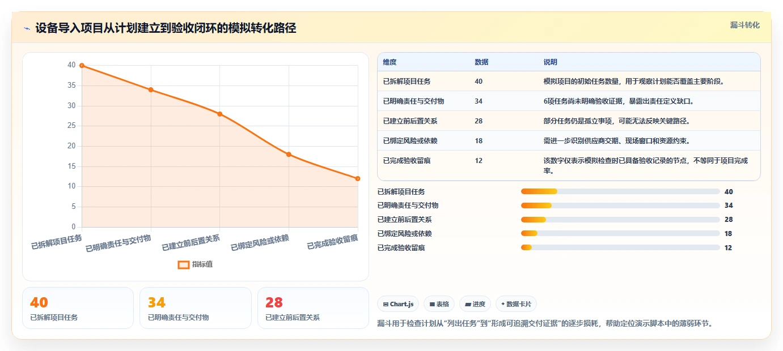Click the progress bar for 已拆解项目任务

620,192
